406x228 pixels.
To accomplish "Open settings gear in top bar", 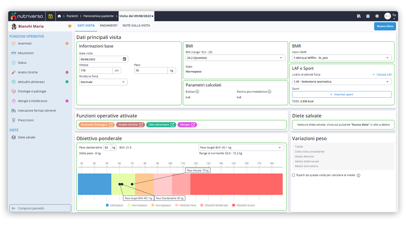I will click(377, 16).
